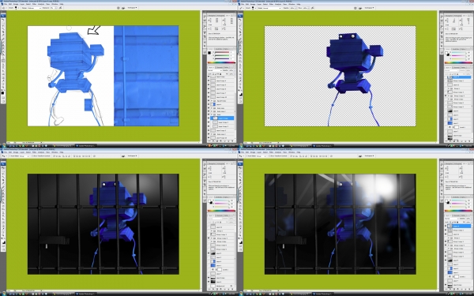This screenshot has height=296, width=474.
Task: Select the Zoom tool in the sketch window
Action: (x=3, y=88)
